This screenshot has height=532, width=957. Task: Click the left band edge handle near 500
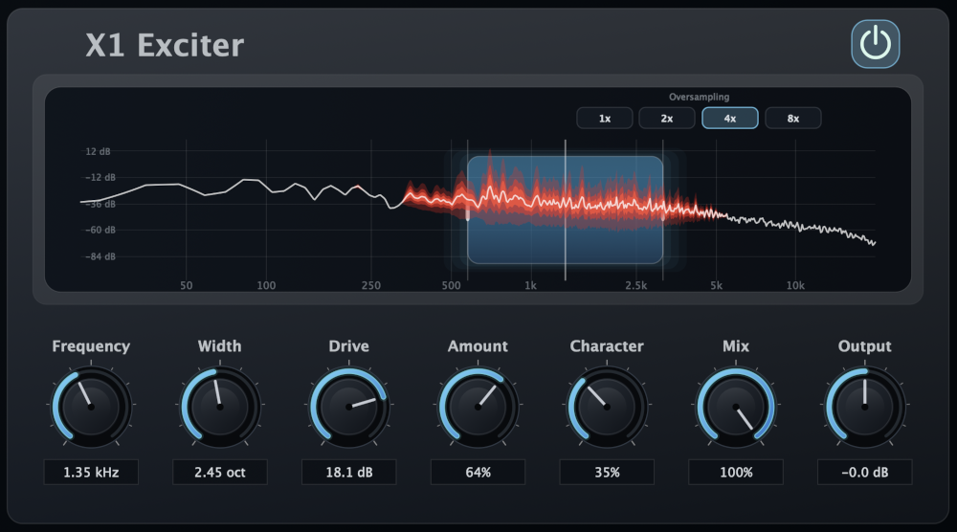468,215
